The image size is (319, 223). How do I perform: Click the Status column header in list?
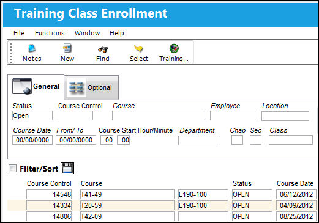coord(242,183)
